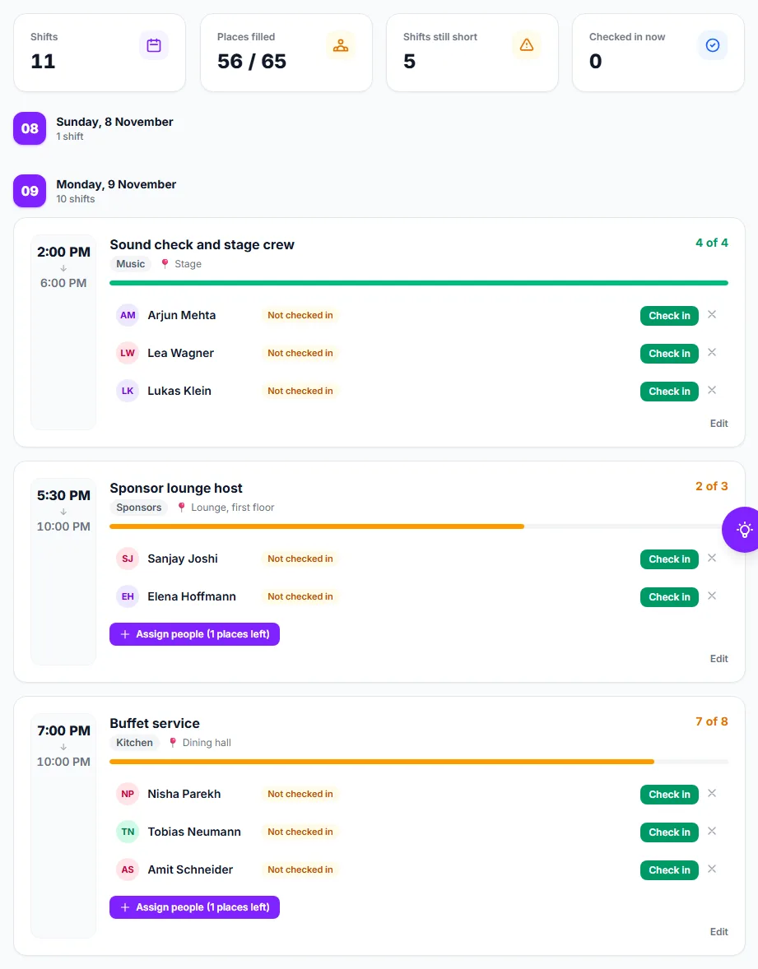Remove Lea Wagner from the shift
This screenshot has width=758, height=969.
coord(712,352)
